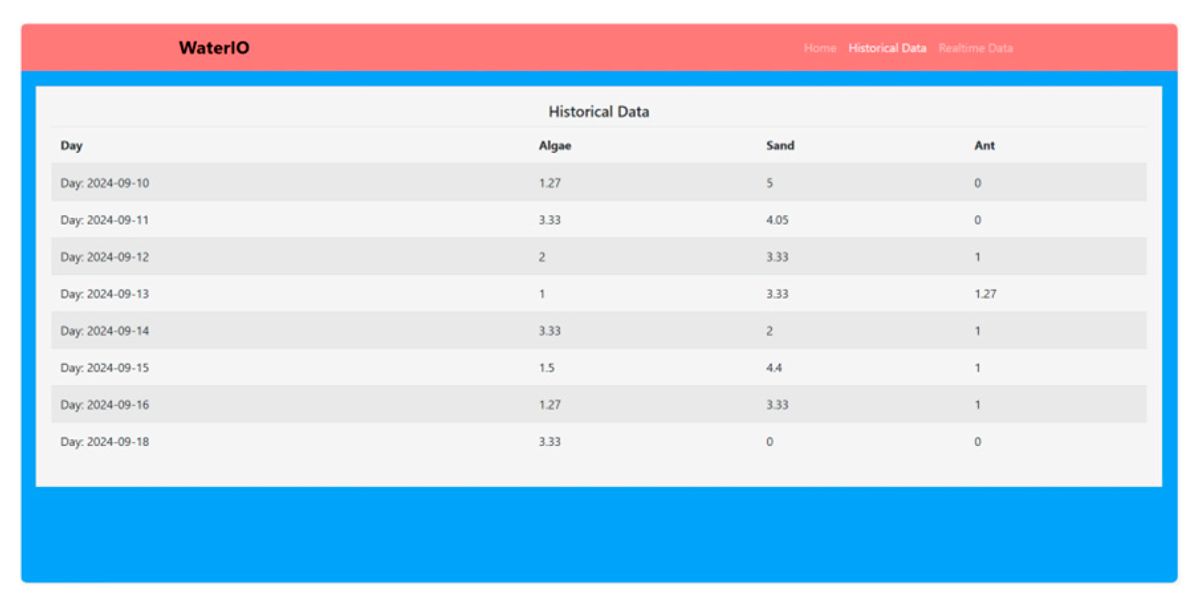Viewport: 1196px width, 603px height.
Task: Select the row for 2024-09-11
Action: click(x=105, y=220)
